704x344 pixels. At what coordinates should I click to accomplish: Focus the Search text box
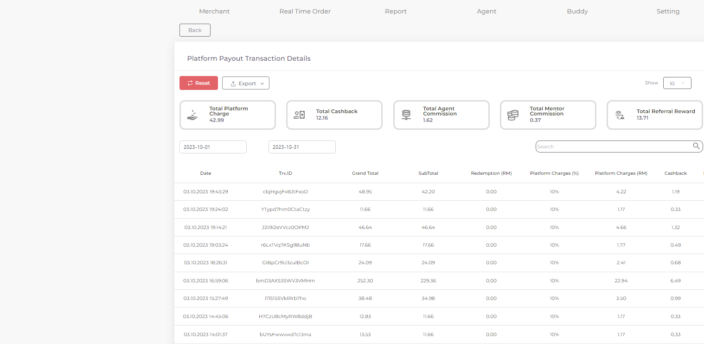coord(613,147)
